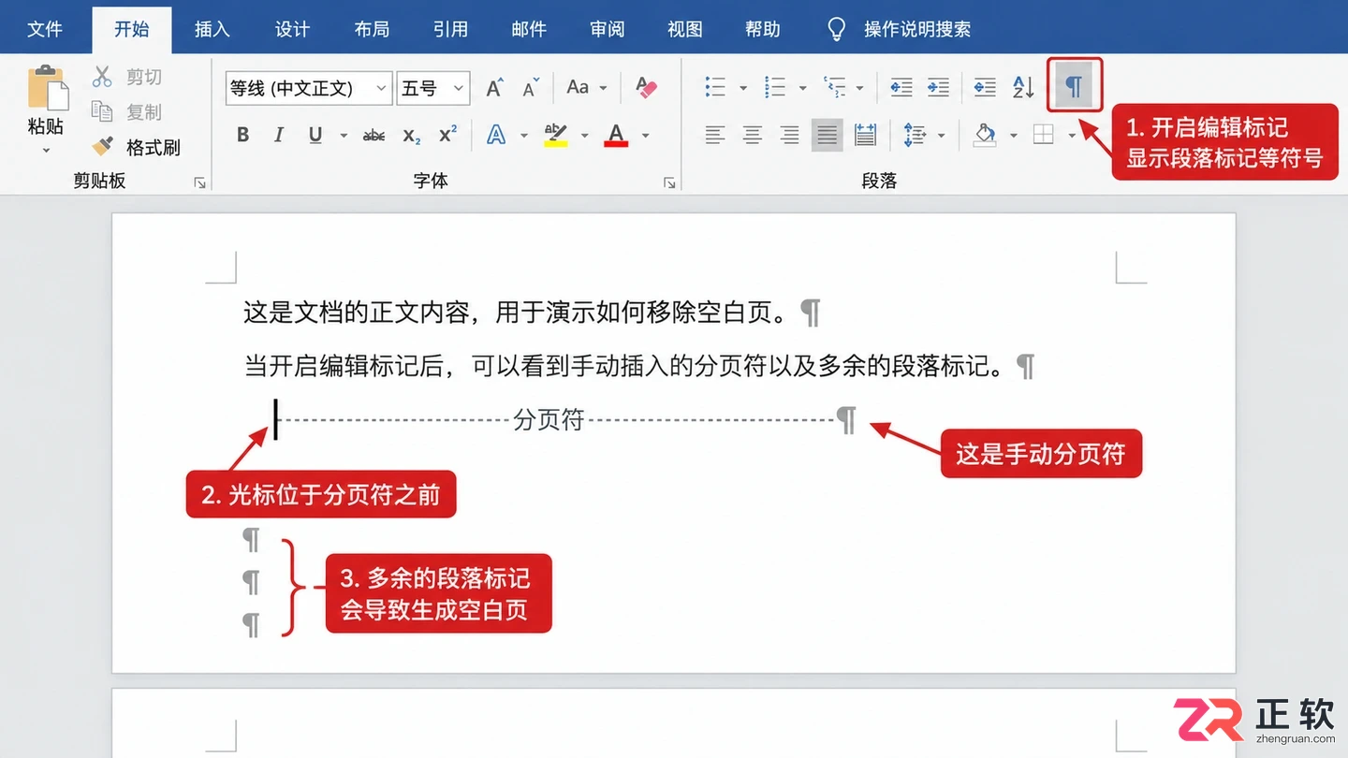The image size is (1348, 758).
Task: Sort paragraphs with the A-Z icon
Action: click(1023, 88)
